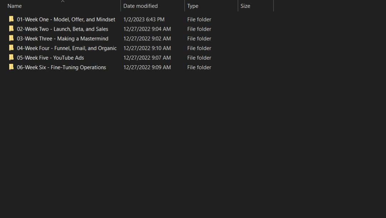
Task: Select the folder icon for 05-Week Five
Action: pos(11,57)
